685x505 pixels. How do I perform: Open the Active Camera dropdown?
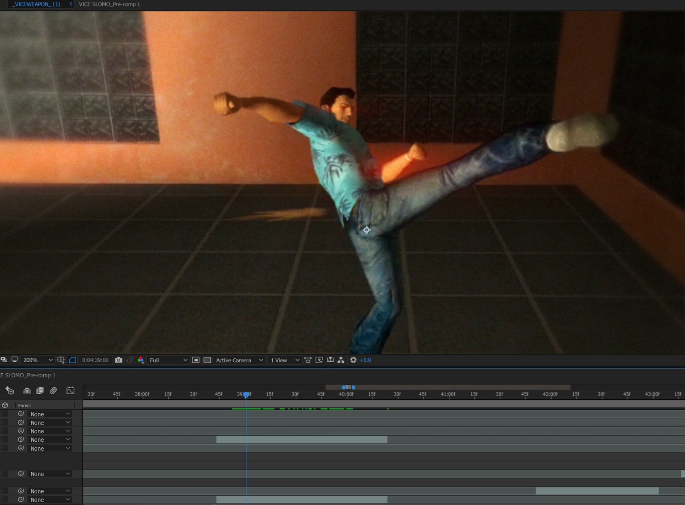click(239, 360)
